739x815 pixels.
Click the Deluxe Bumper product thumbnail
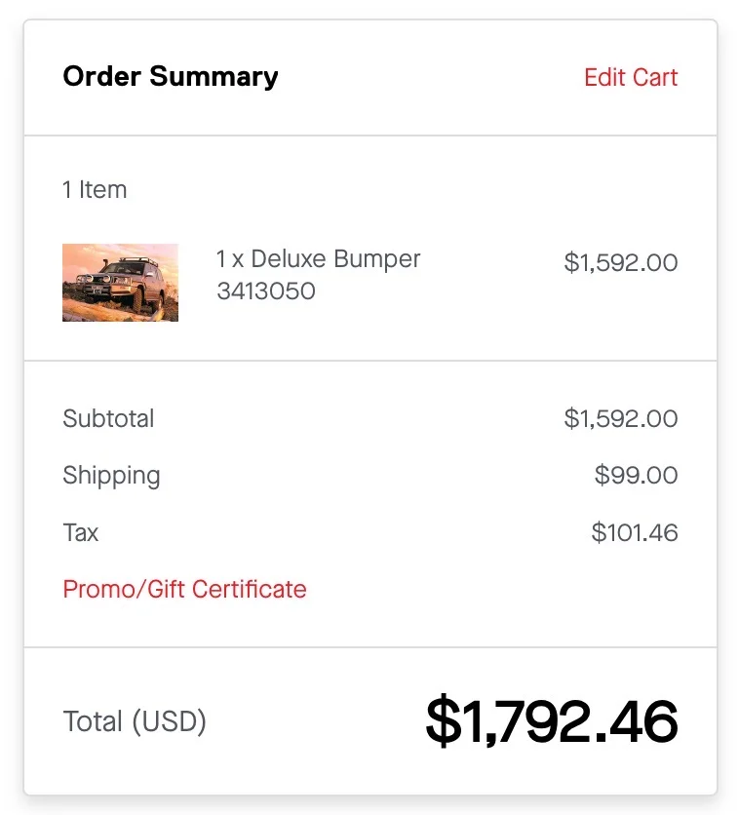[x=120, y=283]
